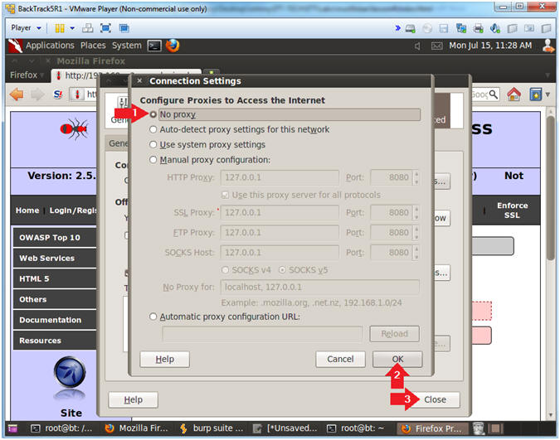The width and height of the screenshot is (560, 440).
Task: Click the printer device icon
Action: point(478,28)
